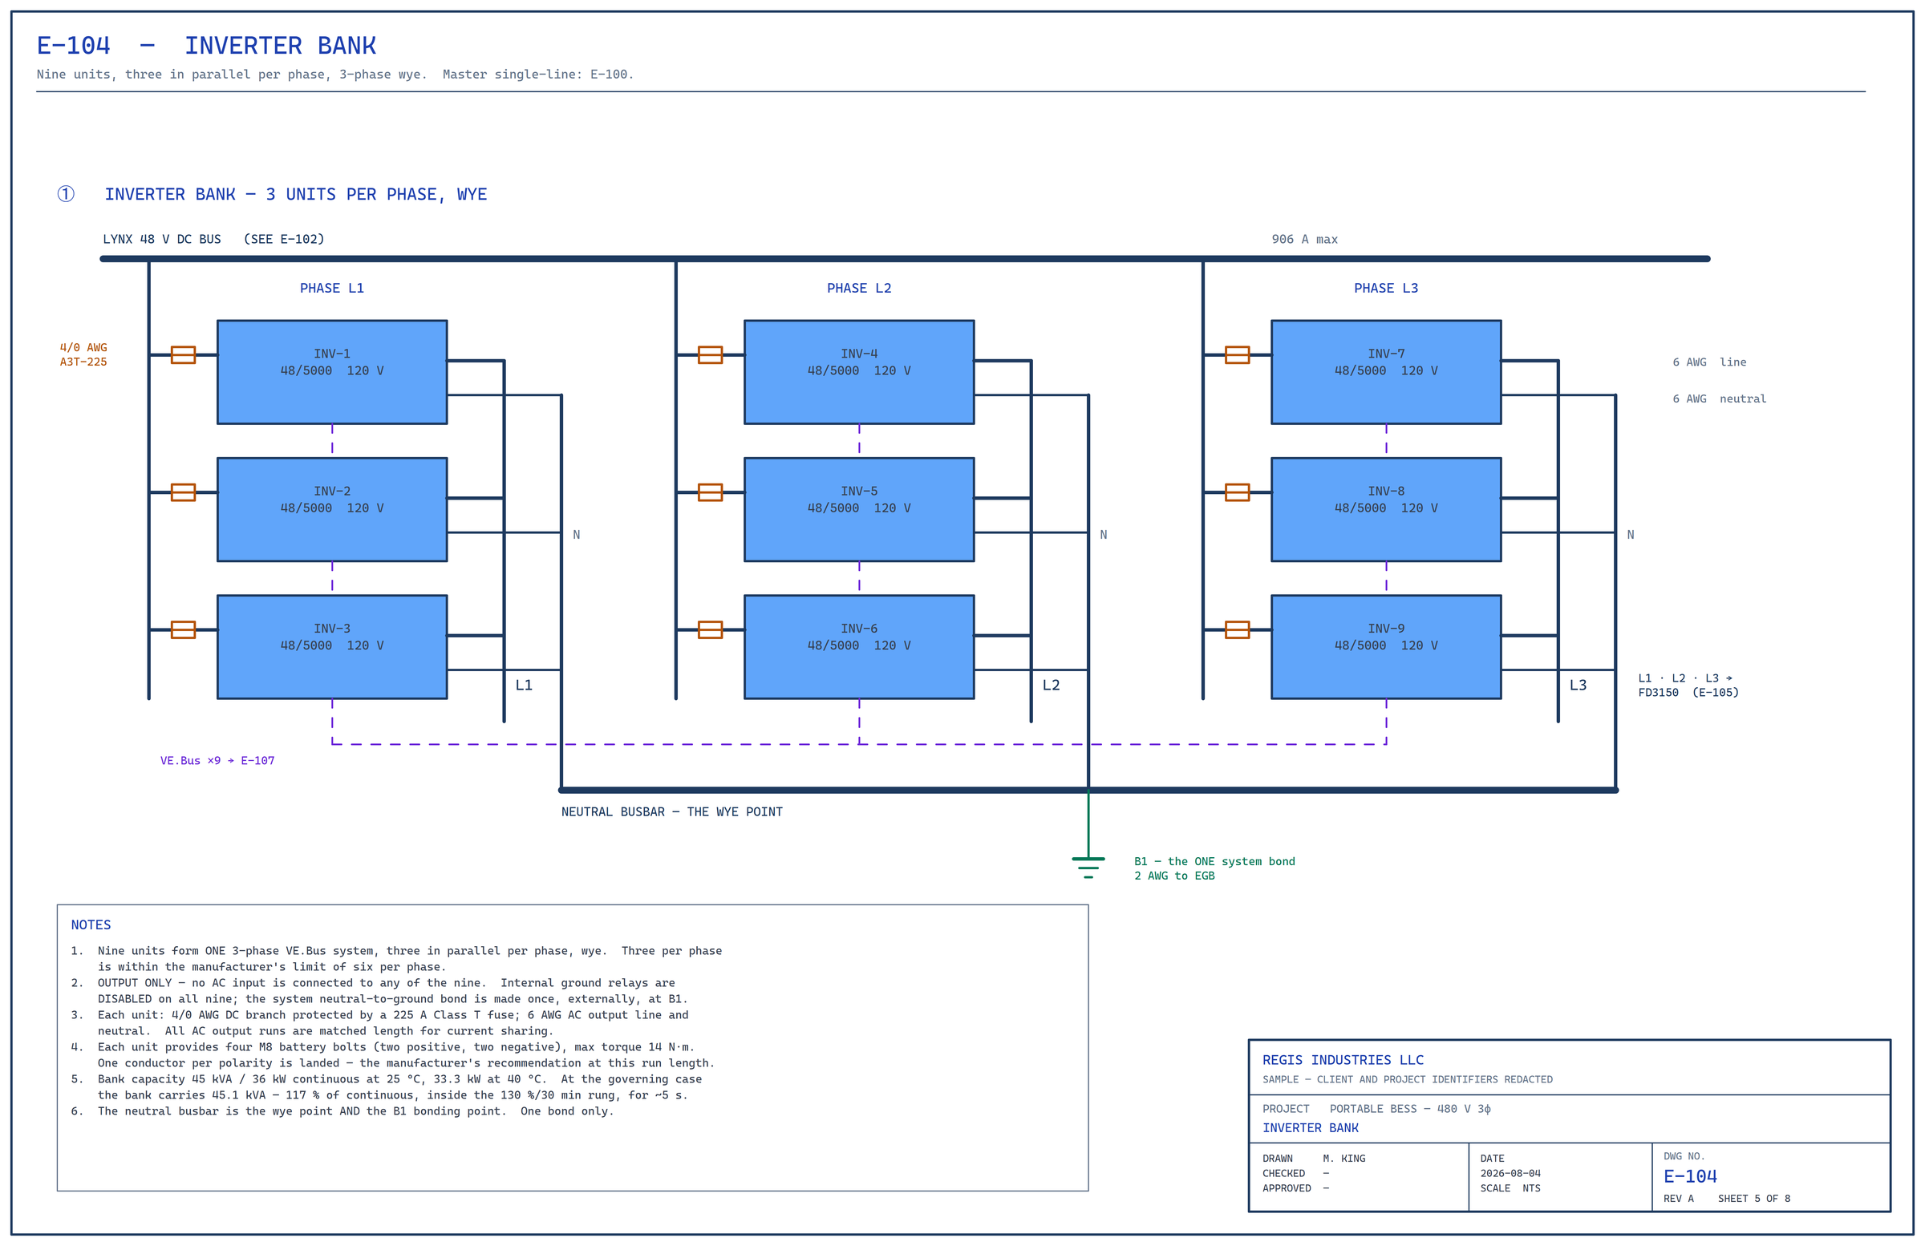Click the fuse symbol feeding INV-8
Viewport: 1925px width, 1246px height.
click(x=1238, y=492)
